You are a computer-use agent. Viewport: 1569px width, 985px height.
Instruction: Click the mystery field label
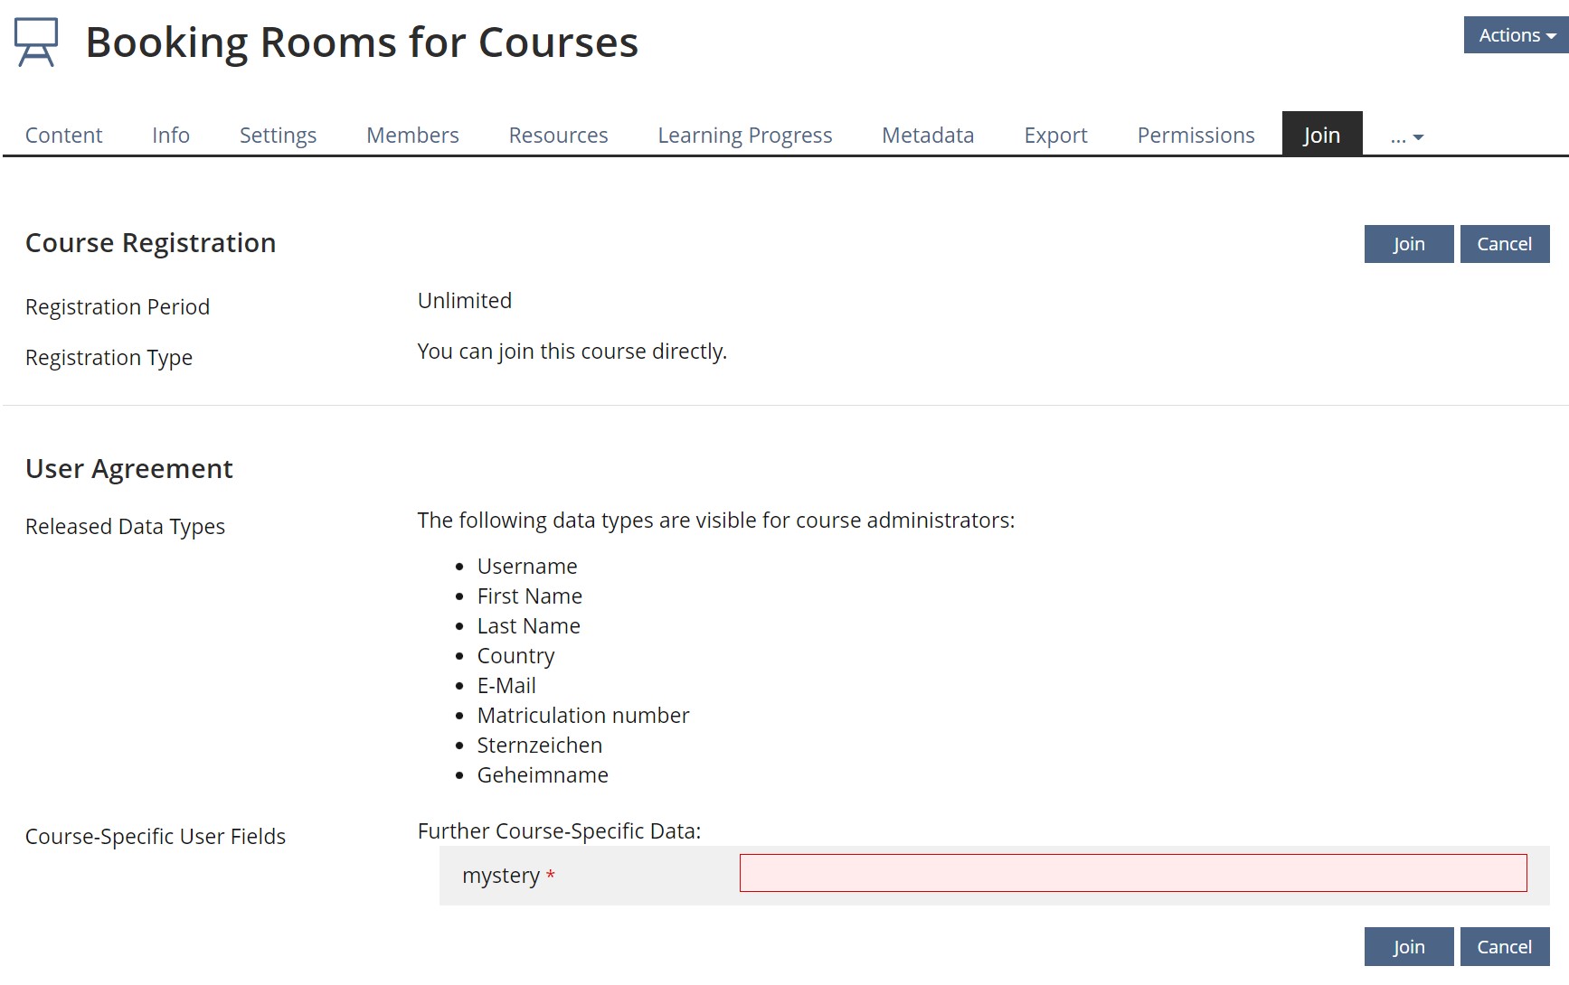coord(501,876)
